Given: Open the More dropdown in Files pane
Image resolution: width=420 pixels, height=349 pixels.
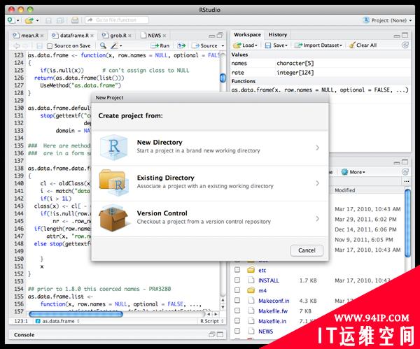Looking at the screenshot, I should click(x=353, y=172).
